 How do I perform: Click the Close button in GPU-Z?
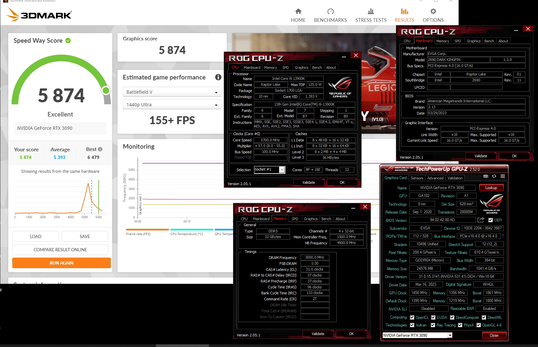[494, 335]
